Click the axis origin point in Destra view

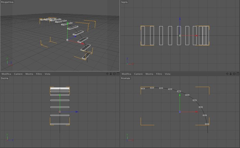tap(60, 112)
